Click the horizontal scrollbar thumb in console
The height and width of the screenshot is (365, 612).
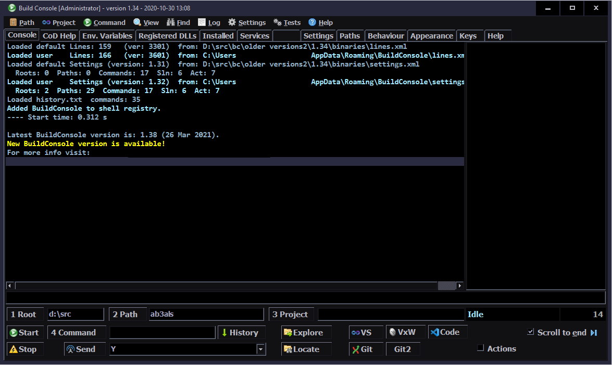[x=447, y=285]
